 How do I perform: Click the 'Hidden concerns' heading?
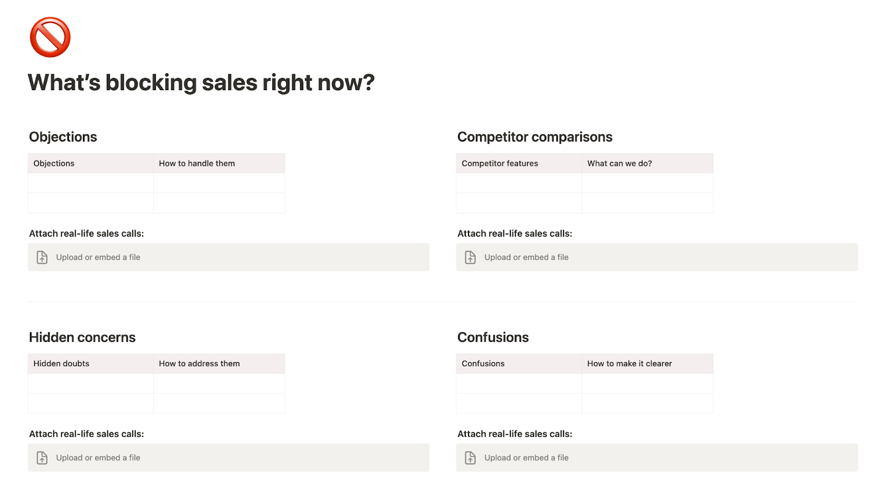pos(82,337)
